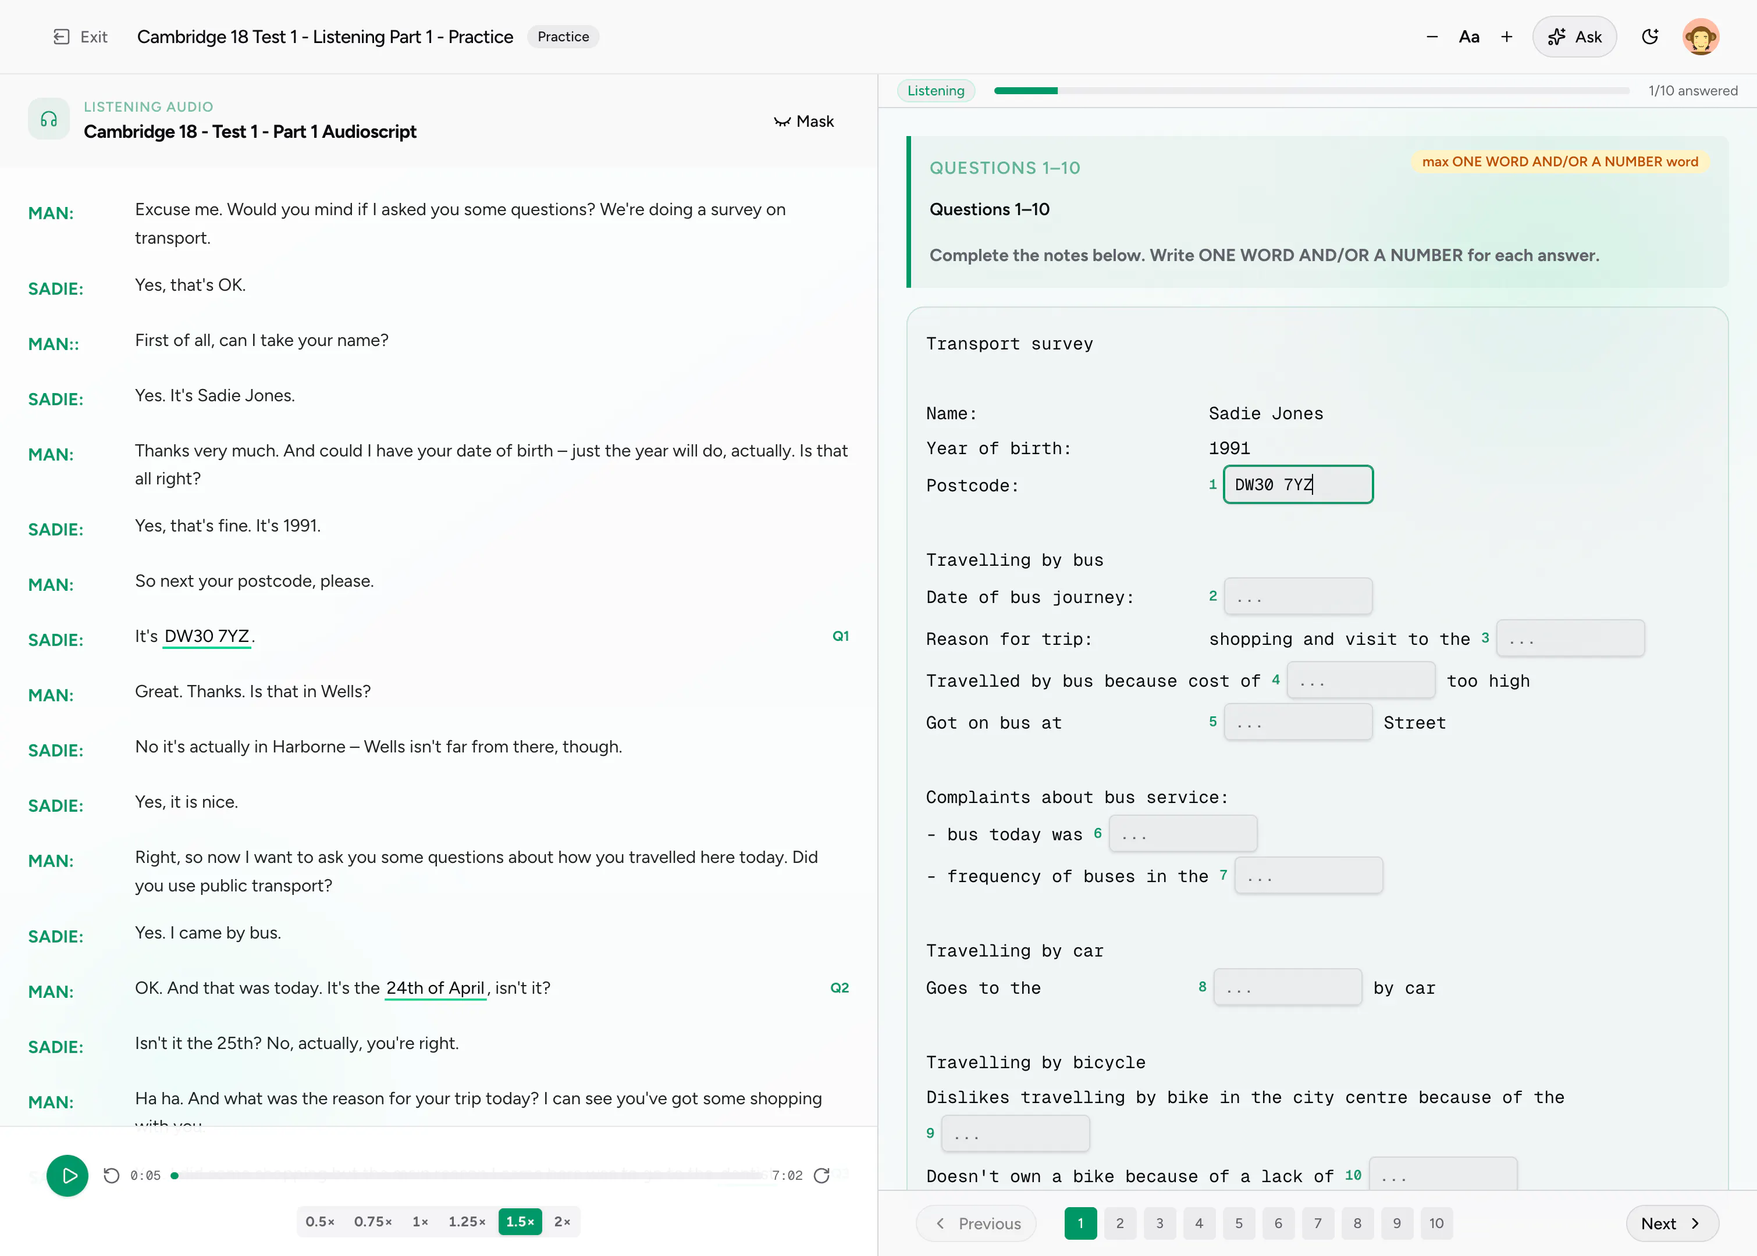Select the 1.5× playback speed
1757x1256 pixels.
520,1222
